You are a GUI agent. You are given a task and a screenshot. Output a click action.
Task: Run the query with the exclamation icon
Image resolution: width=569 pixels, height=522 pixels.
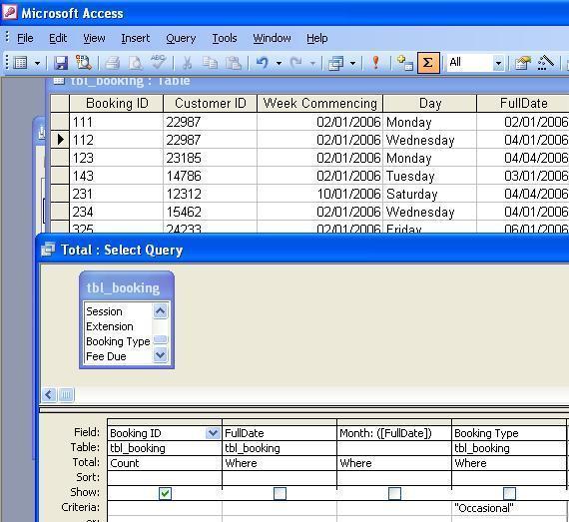376,63
